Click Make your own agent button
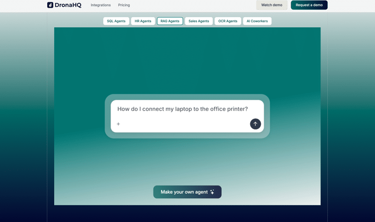Image resolution: width=375 pixels, height=222 pixels. click(x=184, y=192)
